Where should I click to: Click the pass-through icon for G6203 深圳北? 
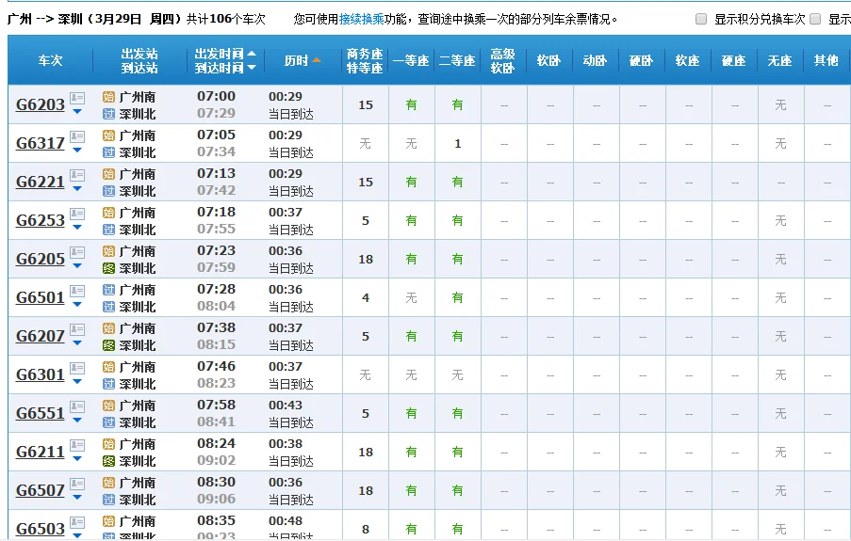pos(108,114)
